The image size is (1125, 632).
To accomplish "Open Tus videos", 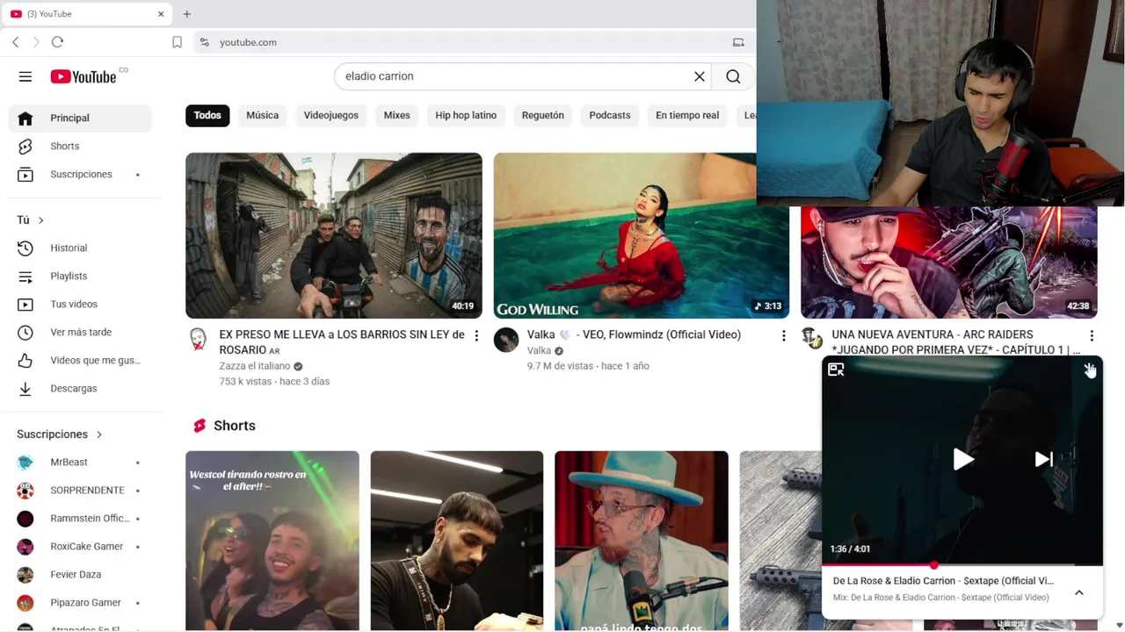I will 80,304.
